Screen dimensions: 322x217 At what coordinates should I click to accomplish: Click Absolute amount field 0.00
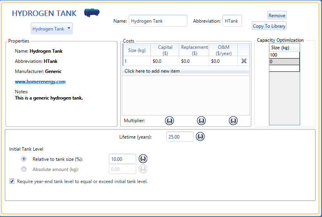[x=123, y=169]
